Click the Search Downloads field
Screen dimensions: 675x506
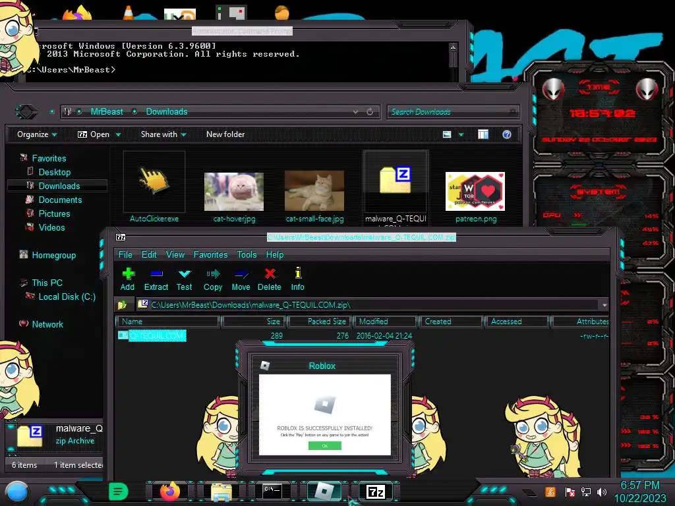453,112
